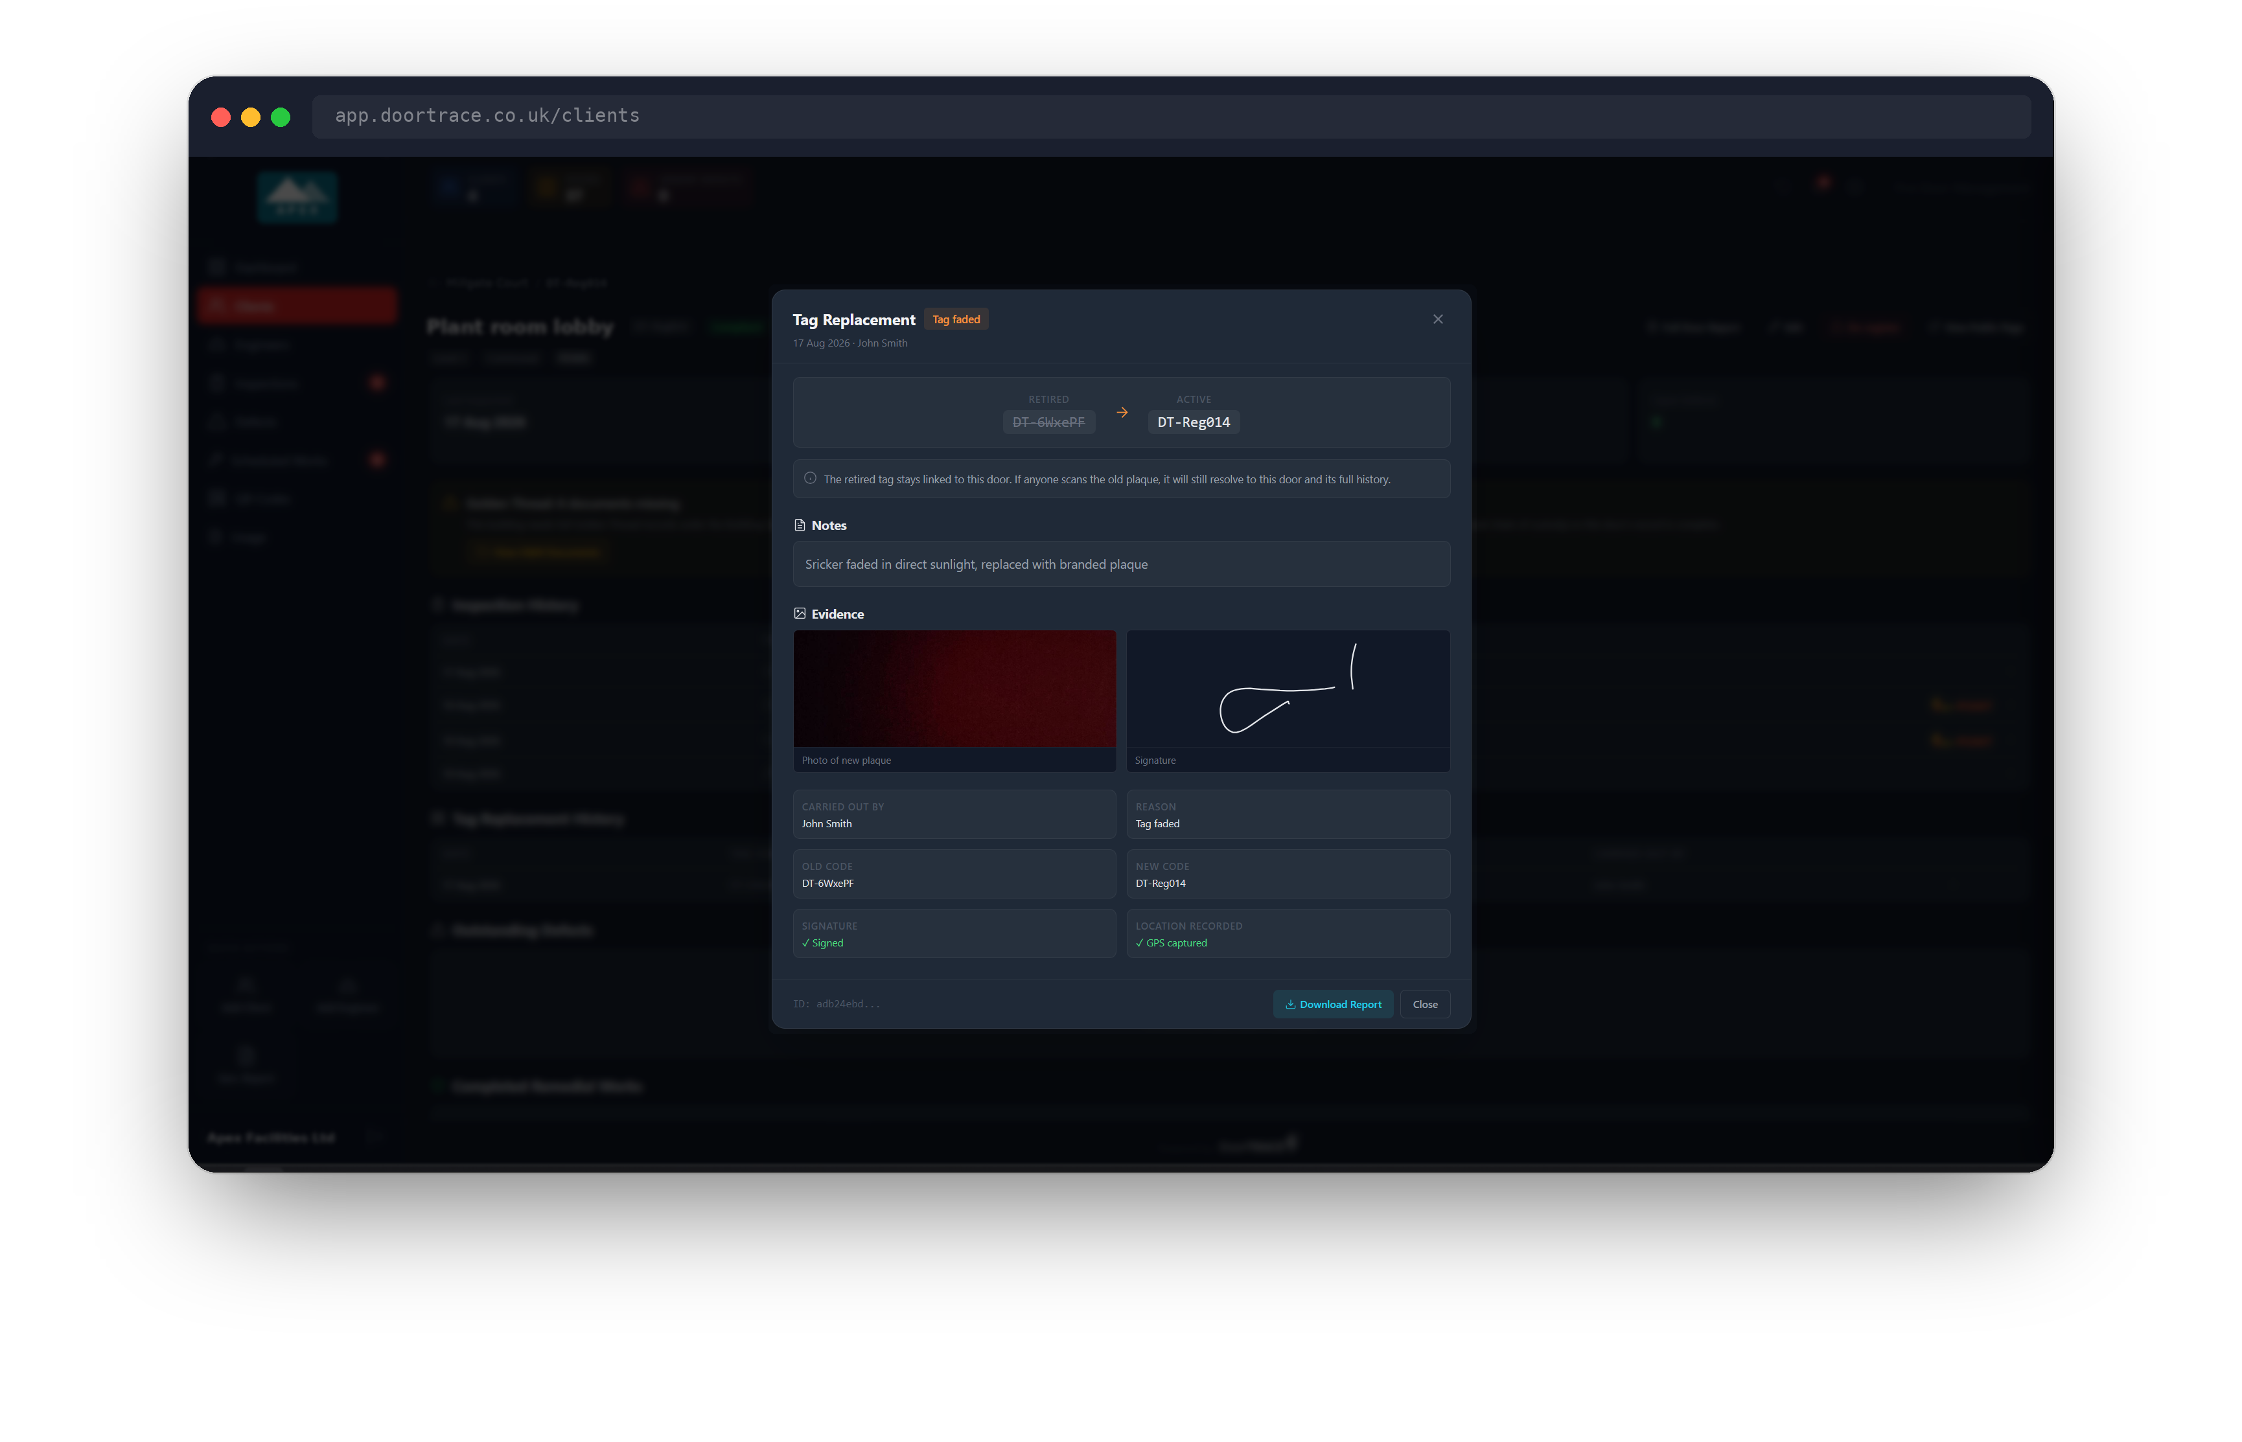
Task: Click the GPS captured status
Action: click(x=1171, y=943)
